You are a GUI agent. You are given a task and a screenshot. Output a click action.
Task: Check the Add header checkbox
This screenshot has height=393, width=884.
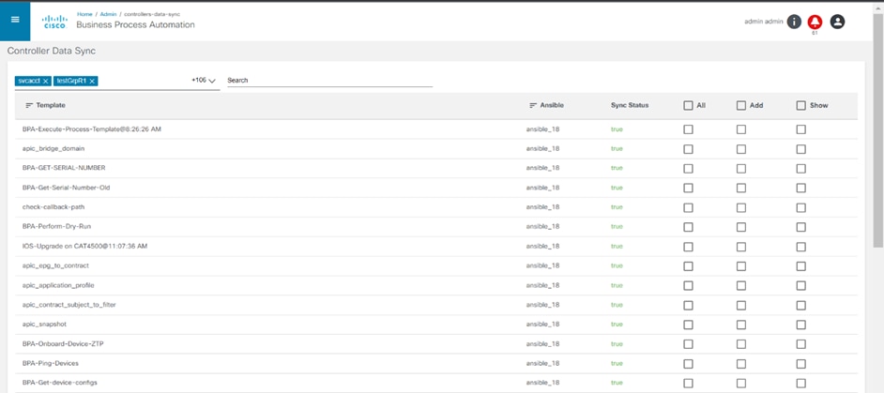[x=740, y=106]
